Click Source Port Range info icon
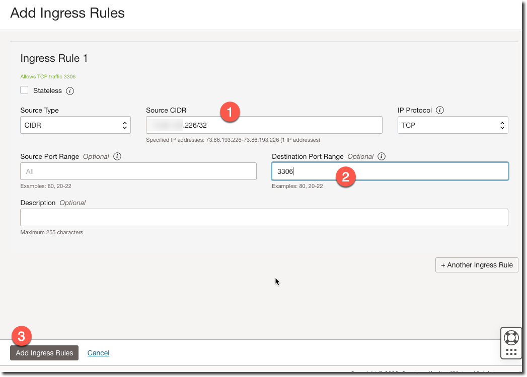527x377 pixels. pyautogui.click(x=117, y=156)
